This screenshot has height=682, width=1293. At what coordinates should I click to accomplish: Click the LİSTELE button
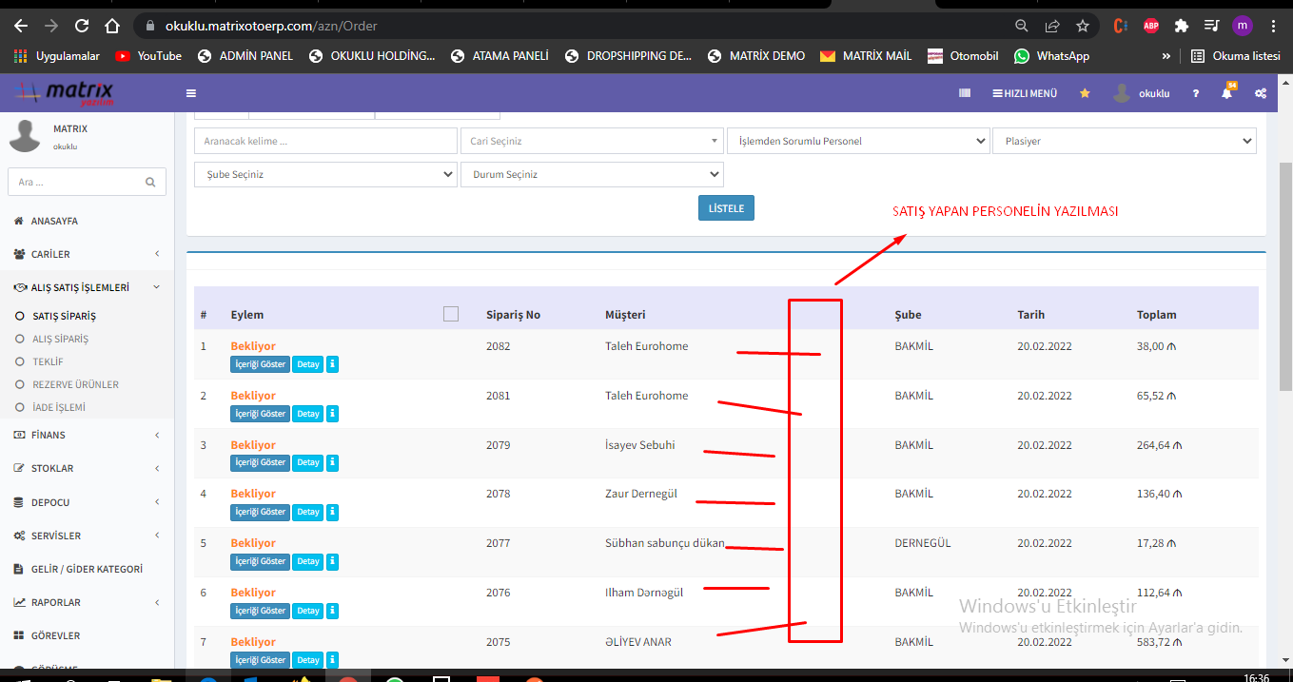(x=726, y=208)
